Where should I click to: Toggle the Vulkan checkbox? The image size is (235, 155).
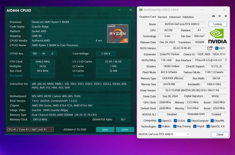click(x=160, y=126)
